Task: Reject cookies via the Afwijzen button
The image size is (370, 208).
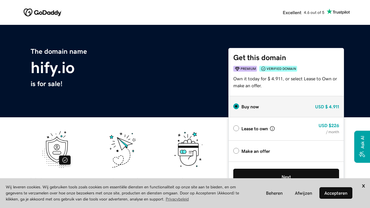Action: tap(303, 193)
